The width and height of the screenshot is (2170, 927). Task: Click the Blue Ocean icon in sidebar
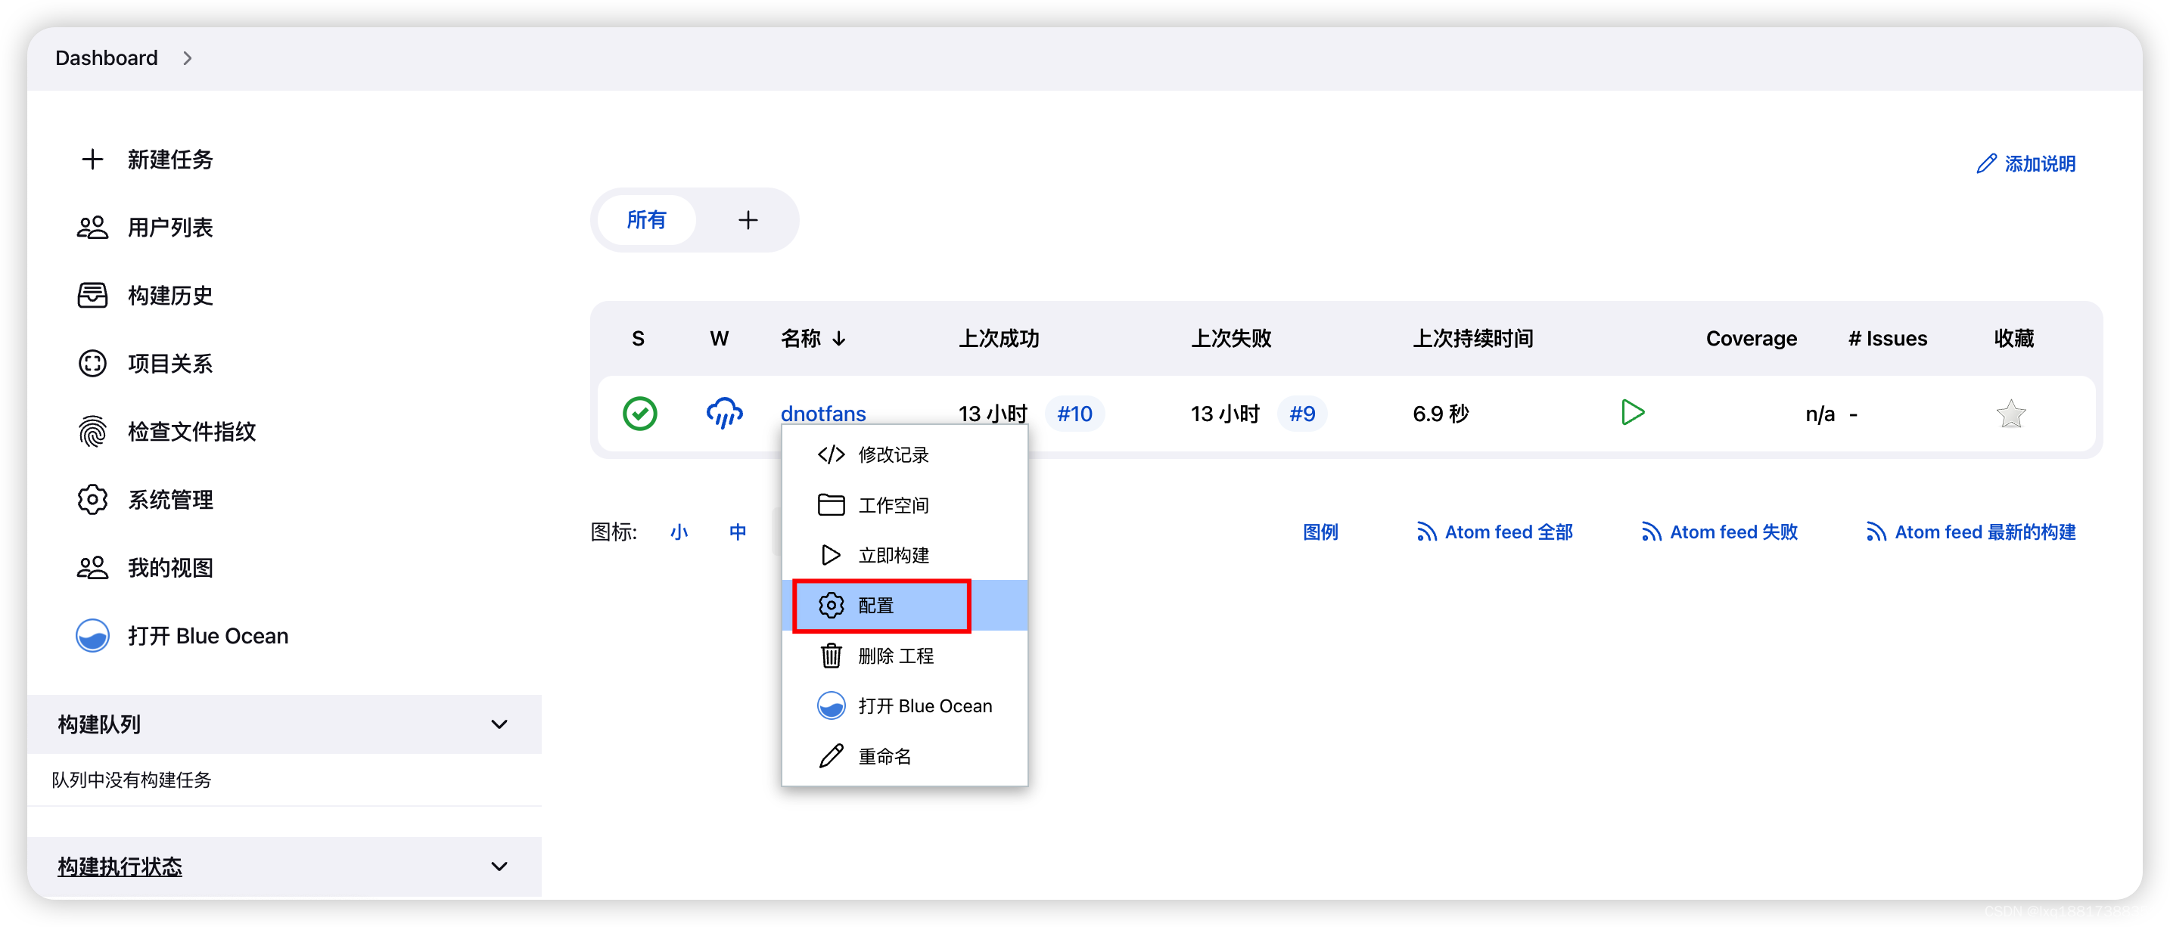(92, 636)
